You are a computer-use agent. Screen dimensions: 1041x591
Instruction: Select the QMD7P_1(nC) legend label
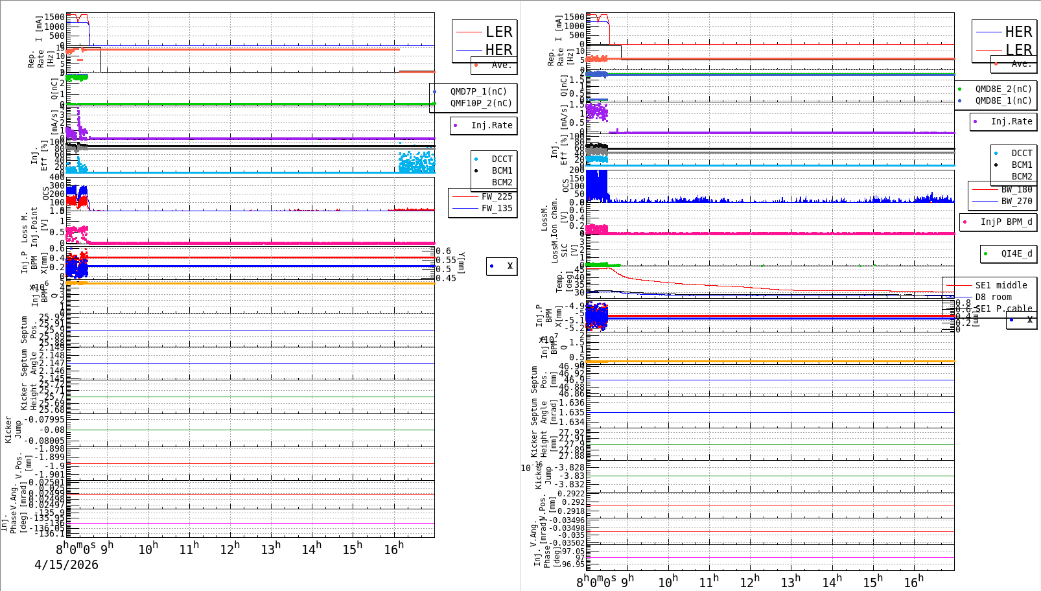[x=478, y=91]
